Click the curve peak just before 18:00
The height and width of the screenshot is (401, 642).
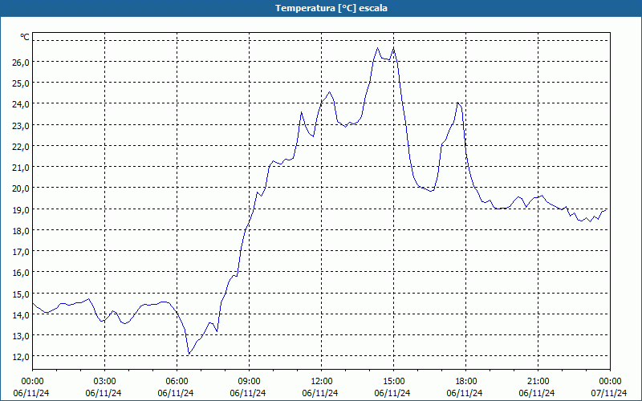[x=457, y=103]
